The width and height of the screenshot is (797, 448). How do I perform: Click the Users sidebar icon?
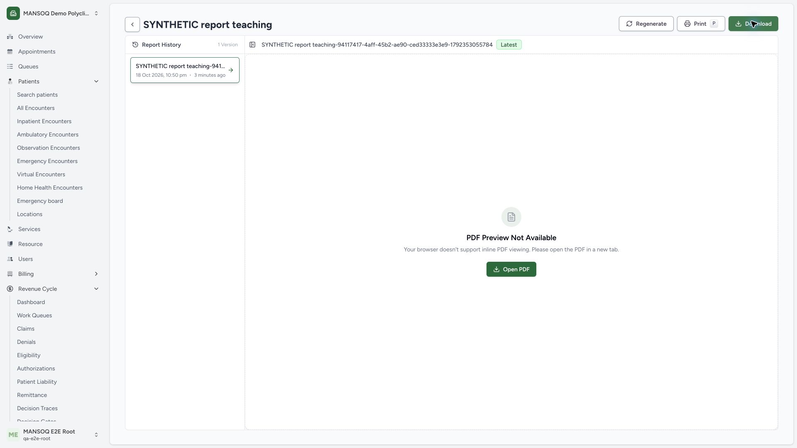(10, 259)
